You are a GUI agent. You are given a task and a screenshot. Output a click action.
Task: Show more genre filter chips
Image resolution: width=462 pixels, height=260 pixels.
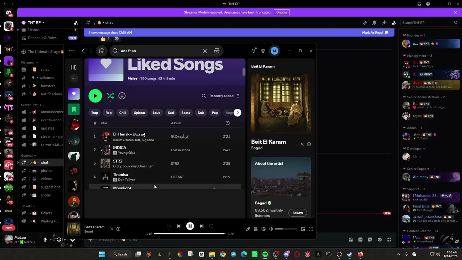click(x=237, y=113)
